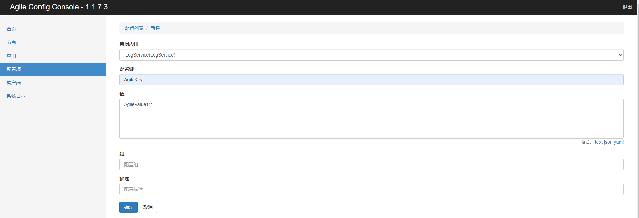
Task: Open 系统日志 in the sidebar
Action: click(x=16, y=96)
